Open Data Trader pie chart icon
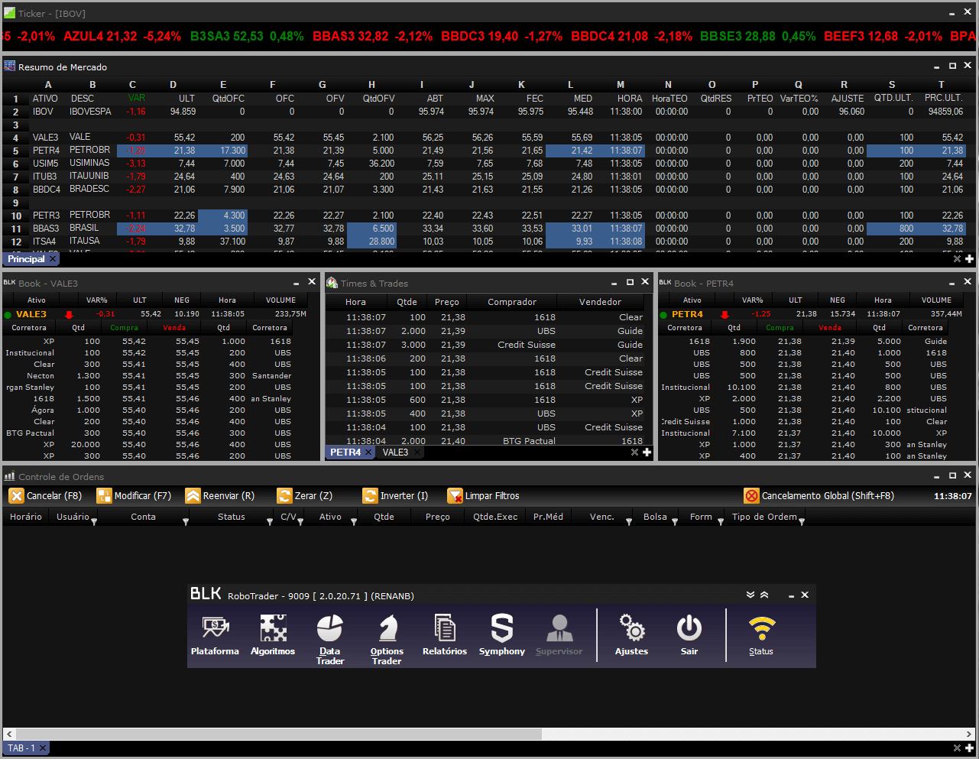This screenshot has width=979, height=759. coord(330,638)
